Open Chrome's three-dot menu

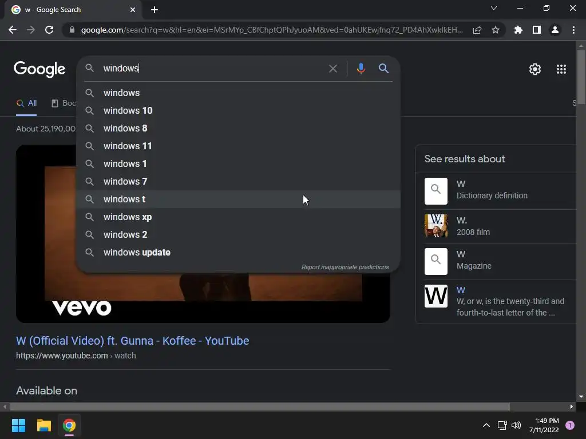(x=573, y=30)
